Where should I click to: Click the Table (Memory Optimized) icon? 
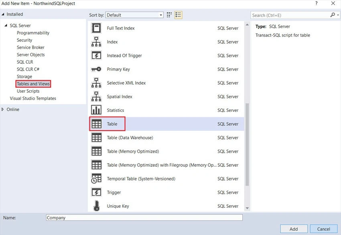(96, 151)
